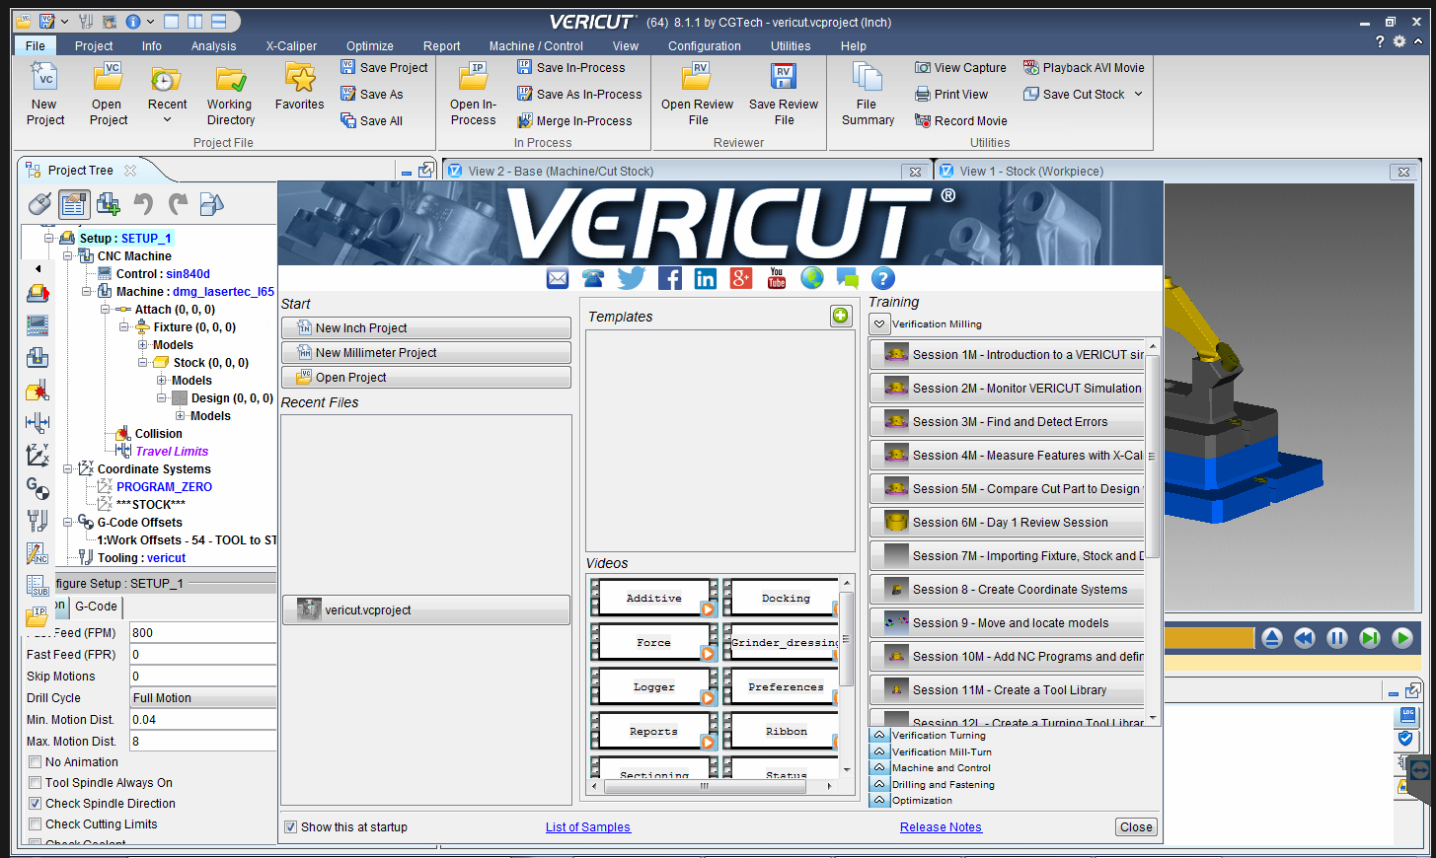The height and width of the screenshot is (858, 1436).
Task: Click the Log book icon in logger panel
Action: (1408, 715)
